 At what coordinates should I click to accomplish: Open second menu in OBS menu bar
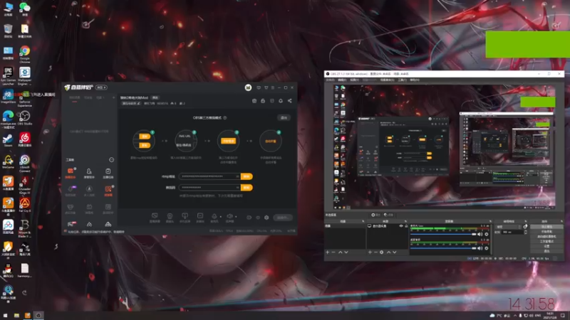pos(342,80)
